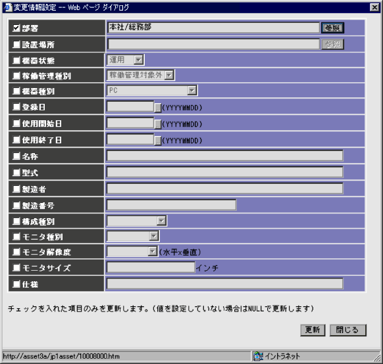Tick the 型式 checkbox
383x364 pixels.
coord(16,172)
